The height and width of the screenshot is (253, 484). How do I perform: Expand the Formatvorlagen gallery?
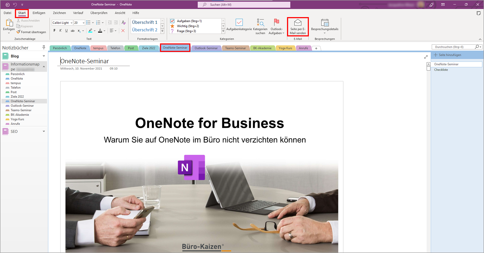tap(162, 31)
